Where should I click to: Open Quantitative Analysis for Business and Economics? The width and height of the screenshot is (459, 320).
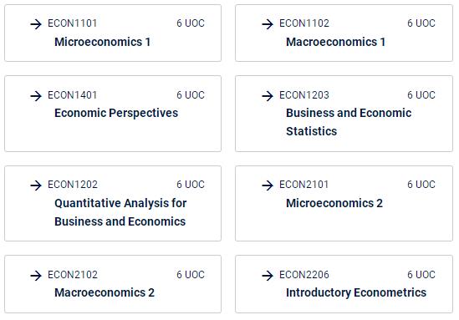pos(120,212)
